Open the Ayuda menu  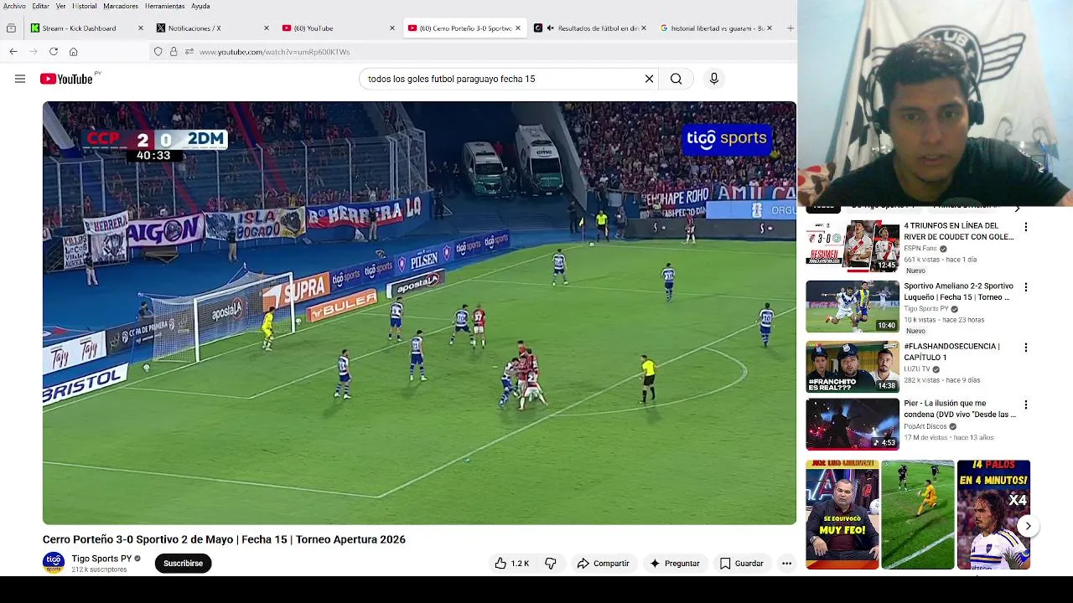[200, 6]
